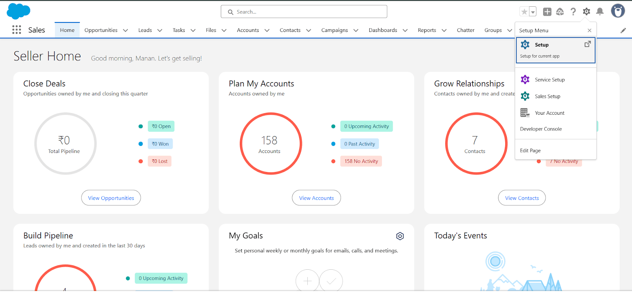The image size is (632, 293).
Task: Click the 158 No Activity accounts badge
Action: tap(361, 161)
